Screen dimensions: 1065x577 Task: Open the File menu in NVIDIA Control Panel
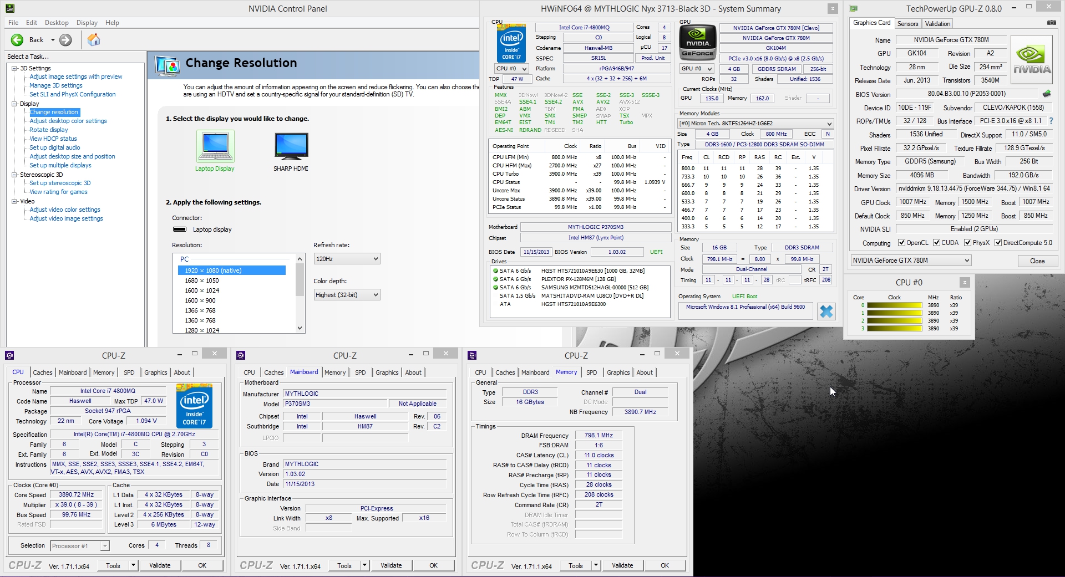click(x=13, y=23)
